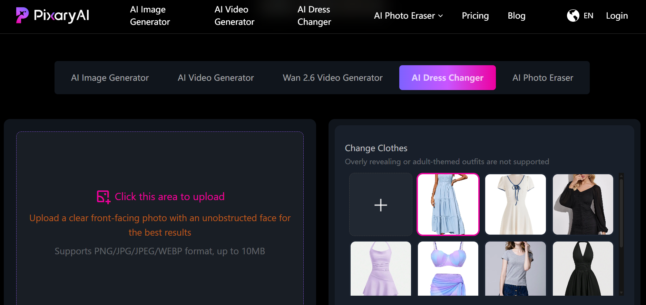Select the black long-sleeve ruched dress
The image size is (646, 305).
point(583,205)
